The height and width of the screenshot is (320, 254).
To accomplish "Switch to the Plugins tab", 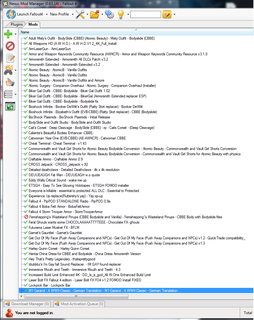I will point(17,24).
